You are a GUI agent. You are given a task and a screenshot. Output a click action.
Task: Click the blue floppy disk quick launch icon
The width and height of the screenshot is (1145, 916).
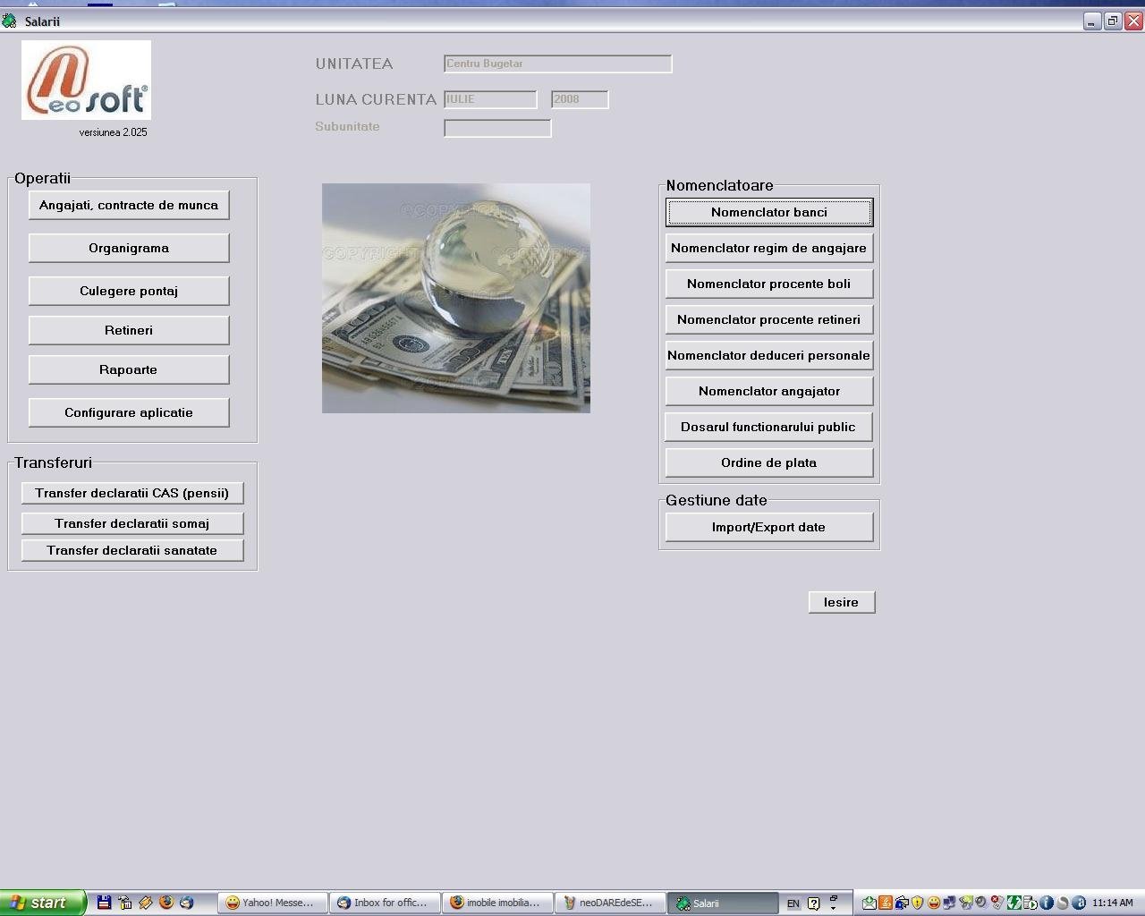[104, 903]
